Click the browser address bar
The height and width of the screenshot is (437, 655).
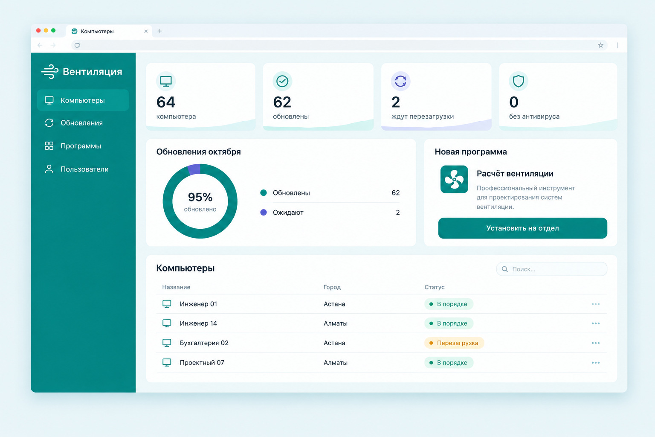[339, 45]
